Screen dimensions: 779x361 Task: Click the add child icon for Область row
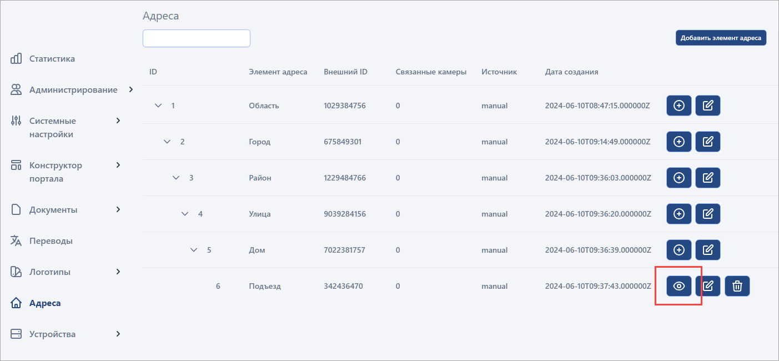[679, 106]
